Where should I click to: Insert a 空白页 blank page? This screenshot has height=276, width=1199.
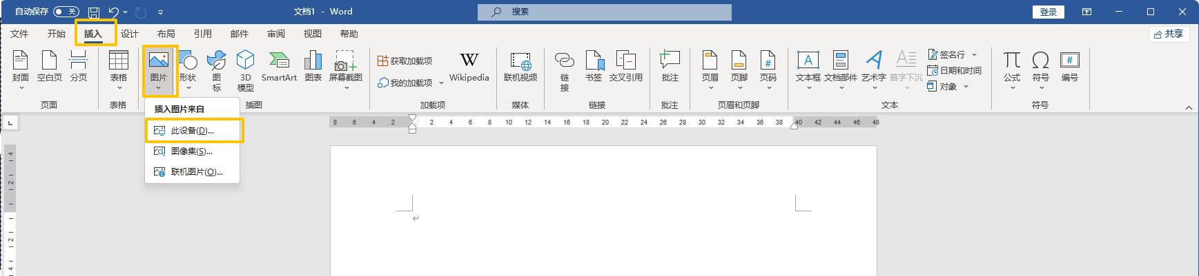(49, 67)
